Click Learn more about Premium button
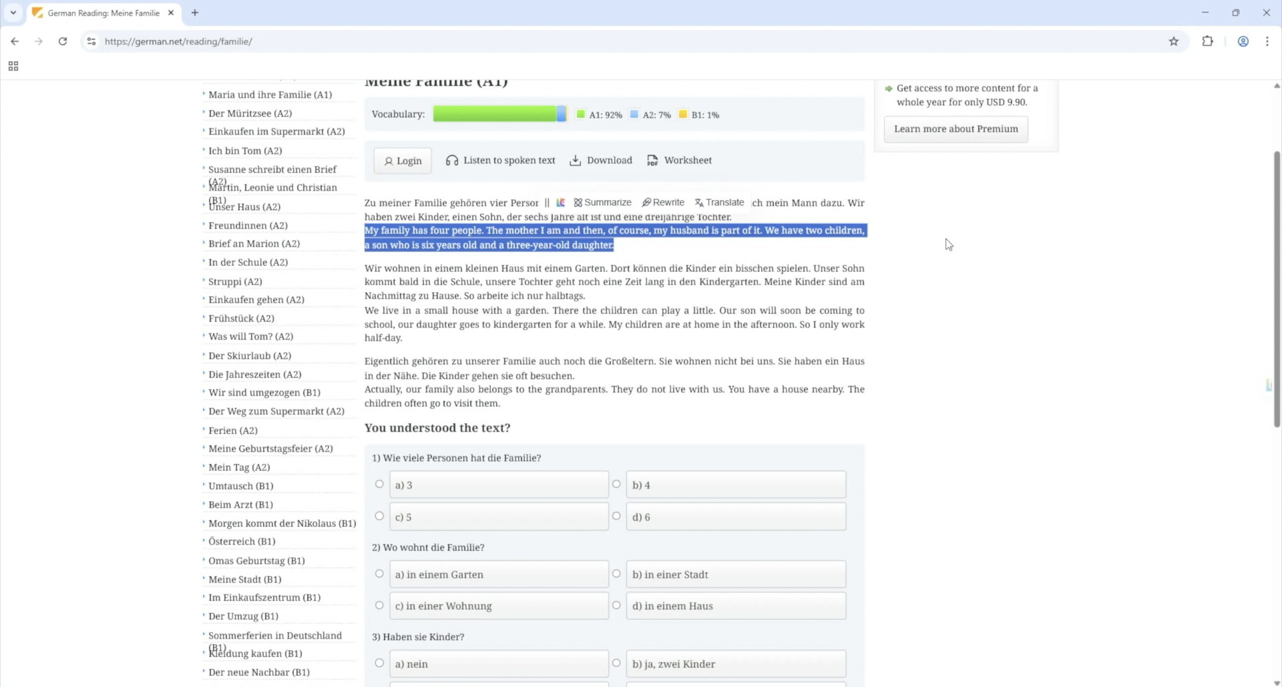This screenshot has height=687, width=1282. [x=955, y=129]
